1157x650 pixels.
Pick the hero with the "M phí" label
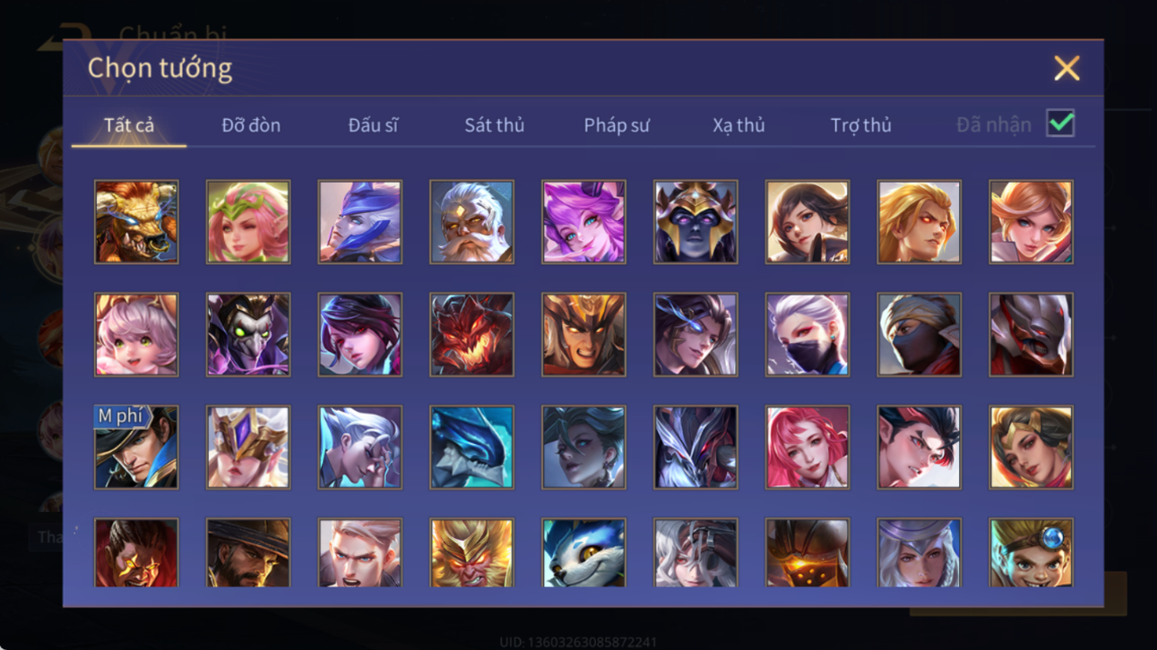pos(136,448)
